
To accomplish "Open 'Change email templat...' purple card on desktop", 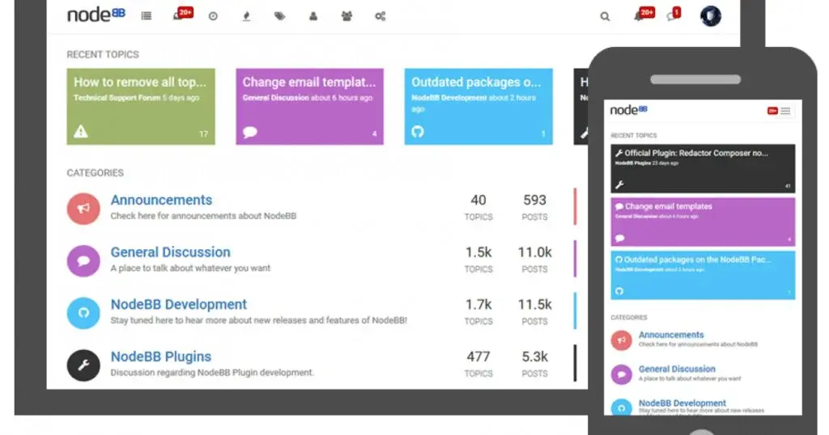I will pyautogui.click(x=309, y=106).
